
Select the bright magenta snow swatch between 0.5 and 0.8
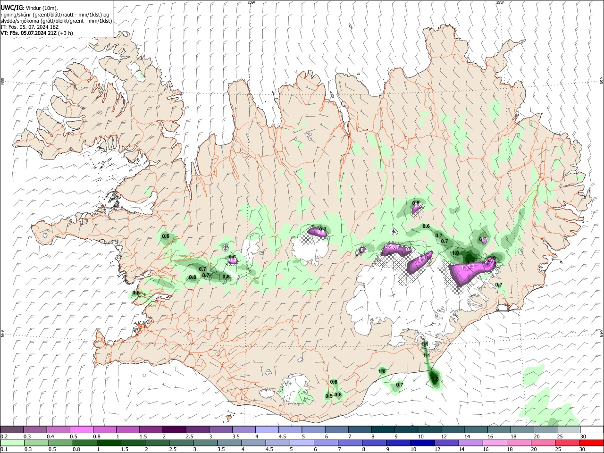[x=82, y=429]
